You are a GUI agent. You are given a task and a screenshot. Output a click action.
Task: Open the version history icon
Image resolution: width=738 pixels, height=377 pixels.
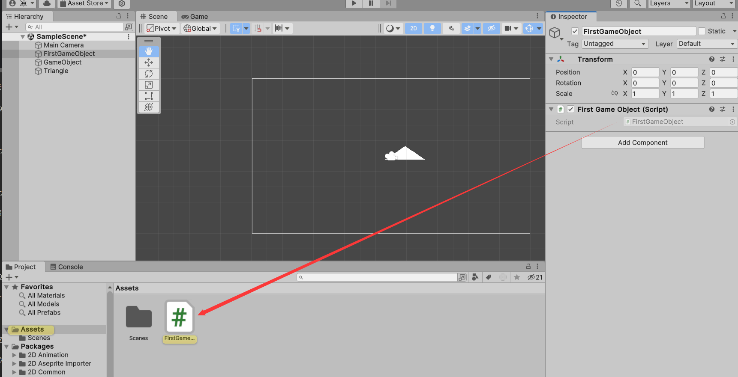pyautogui.click(x=619, y=3)
